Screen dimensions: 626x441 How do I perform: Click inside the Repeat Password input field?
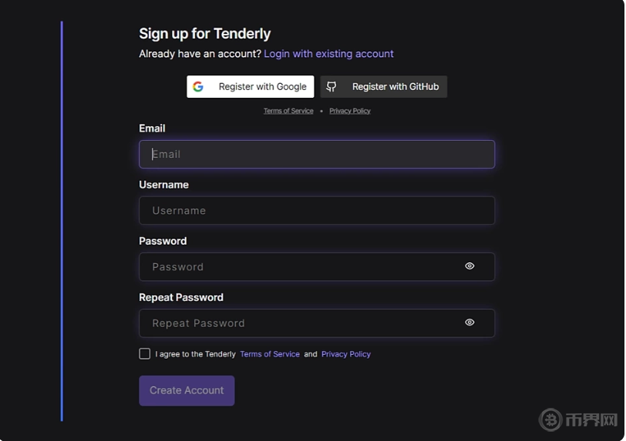coord(301,322)
